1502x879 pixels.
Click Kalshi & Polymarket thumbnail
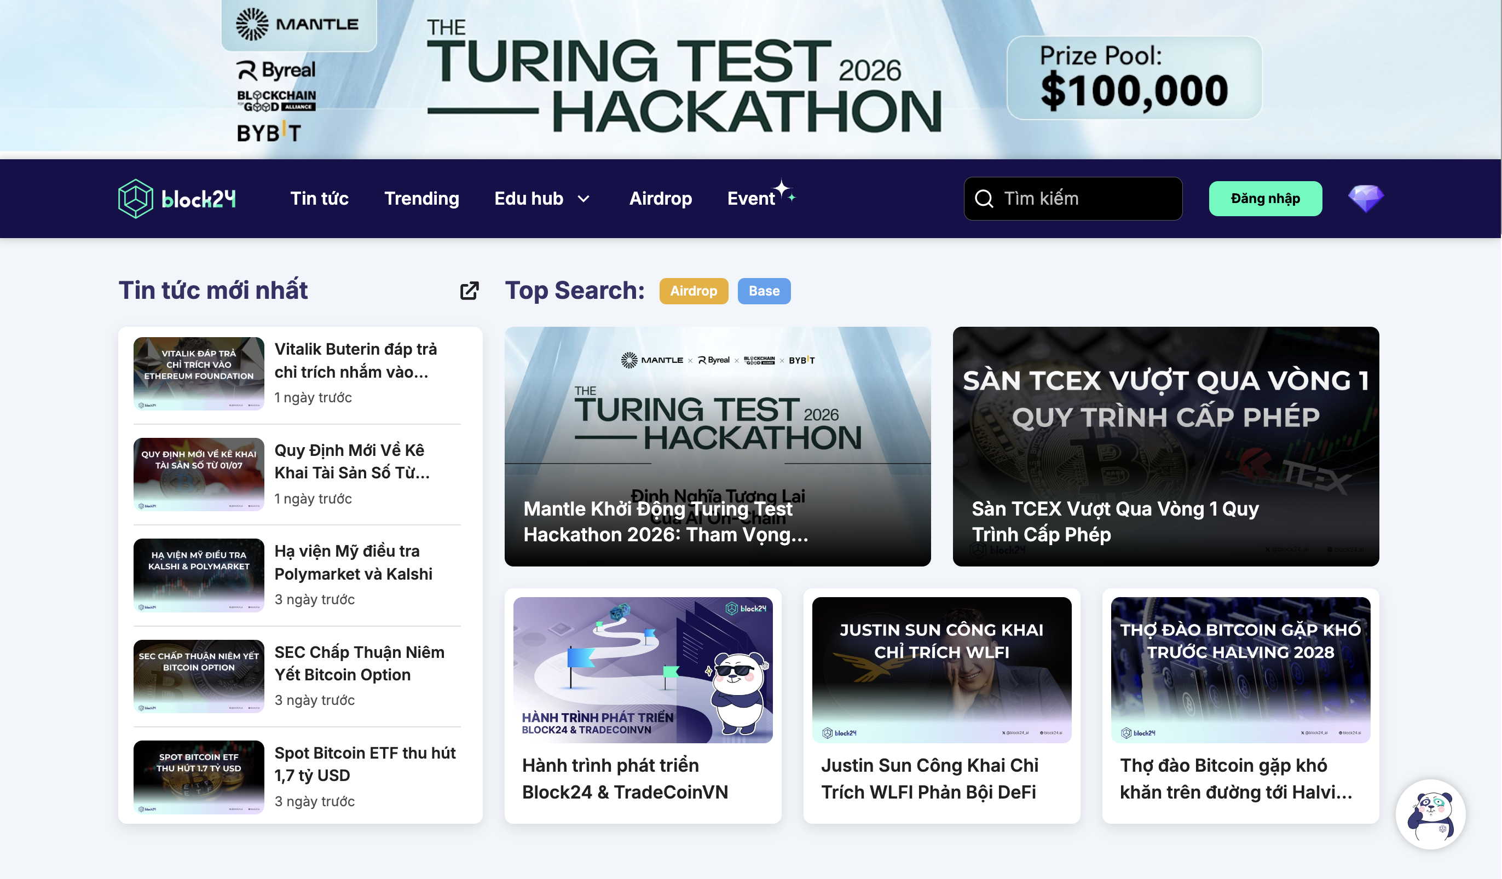199,575
